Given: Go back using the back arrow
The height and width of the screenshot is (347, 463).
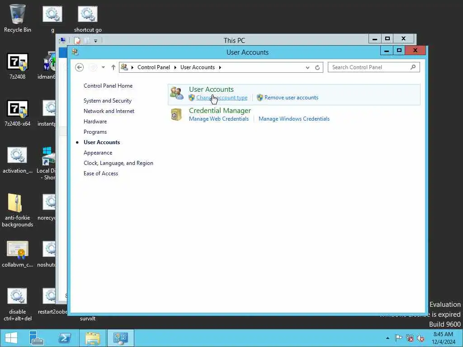Looking at the screenshot, I should [79, 67].
